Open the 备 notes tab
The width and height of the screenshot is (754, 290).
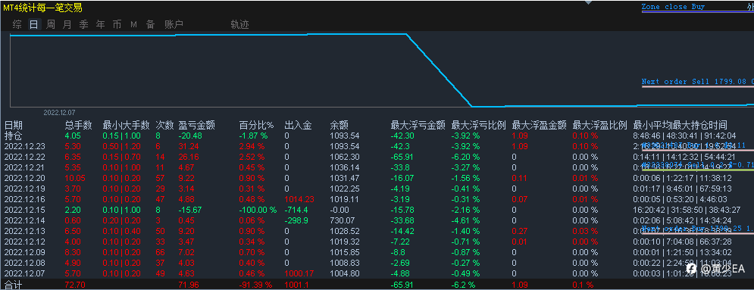coord(151,24)
